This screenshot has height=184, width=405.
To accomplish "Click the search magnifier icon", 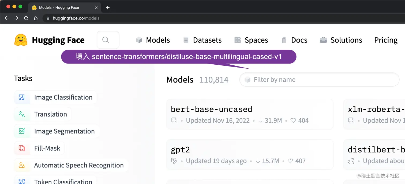I will coord(106,40).
